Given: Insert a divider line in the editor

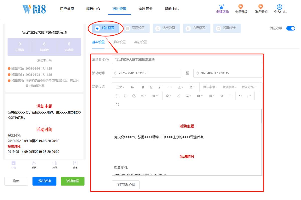Looking at the screenshot, I should click(230, 96).
